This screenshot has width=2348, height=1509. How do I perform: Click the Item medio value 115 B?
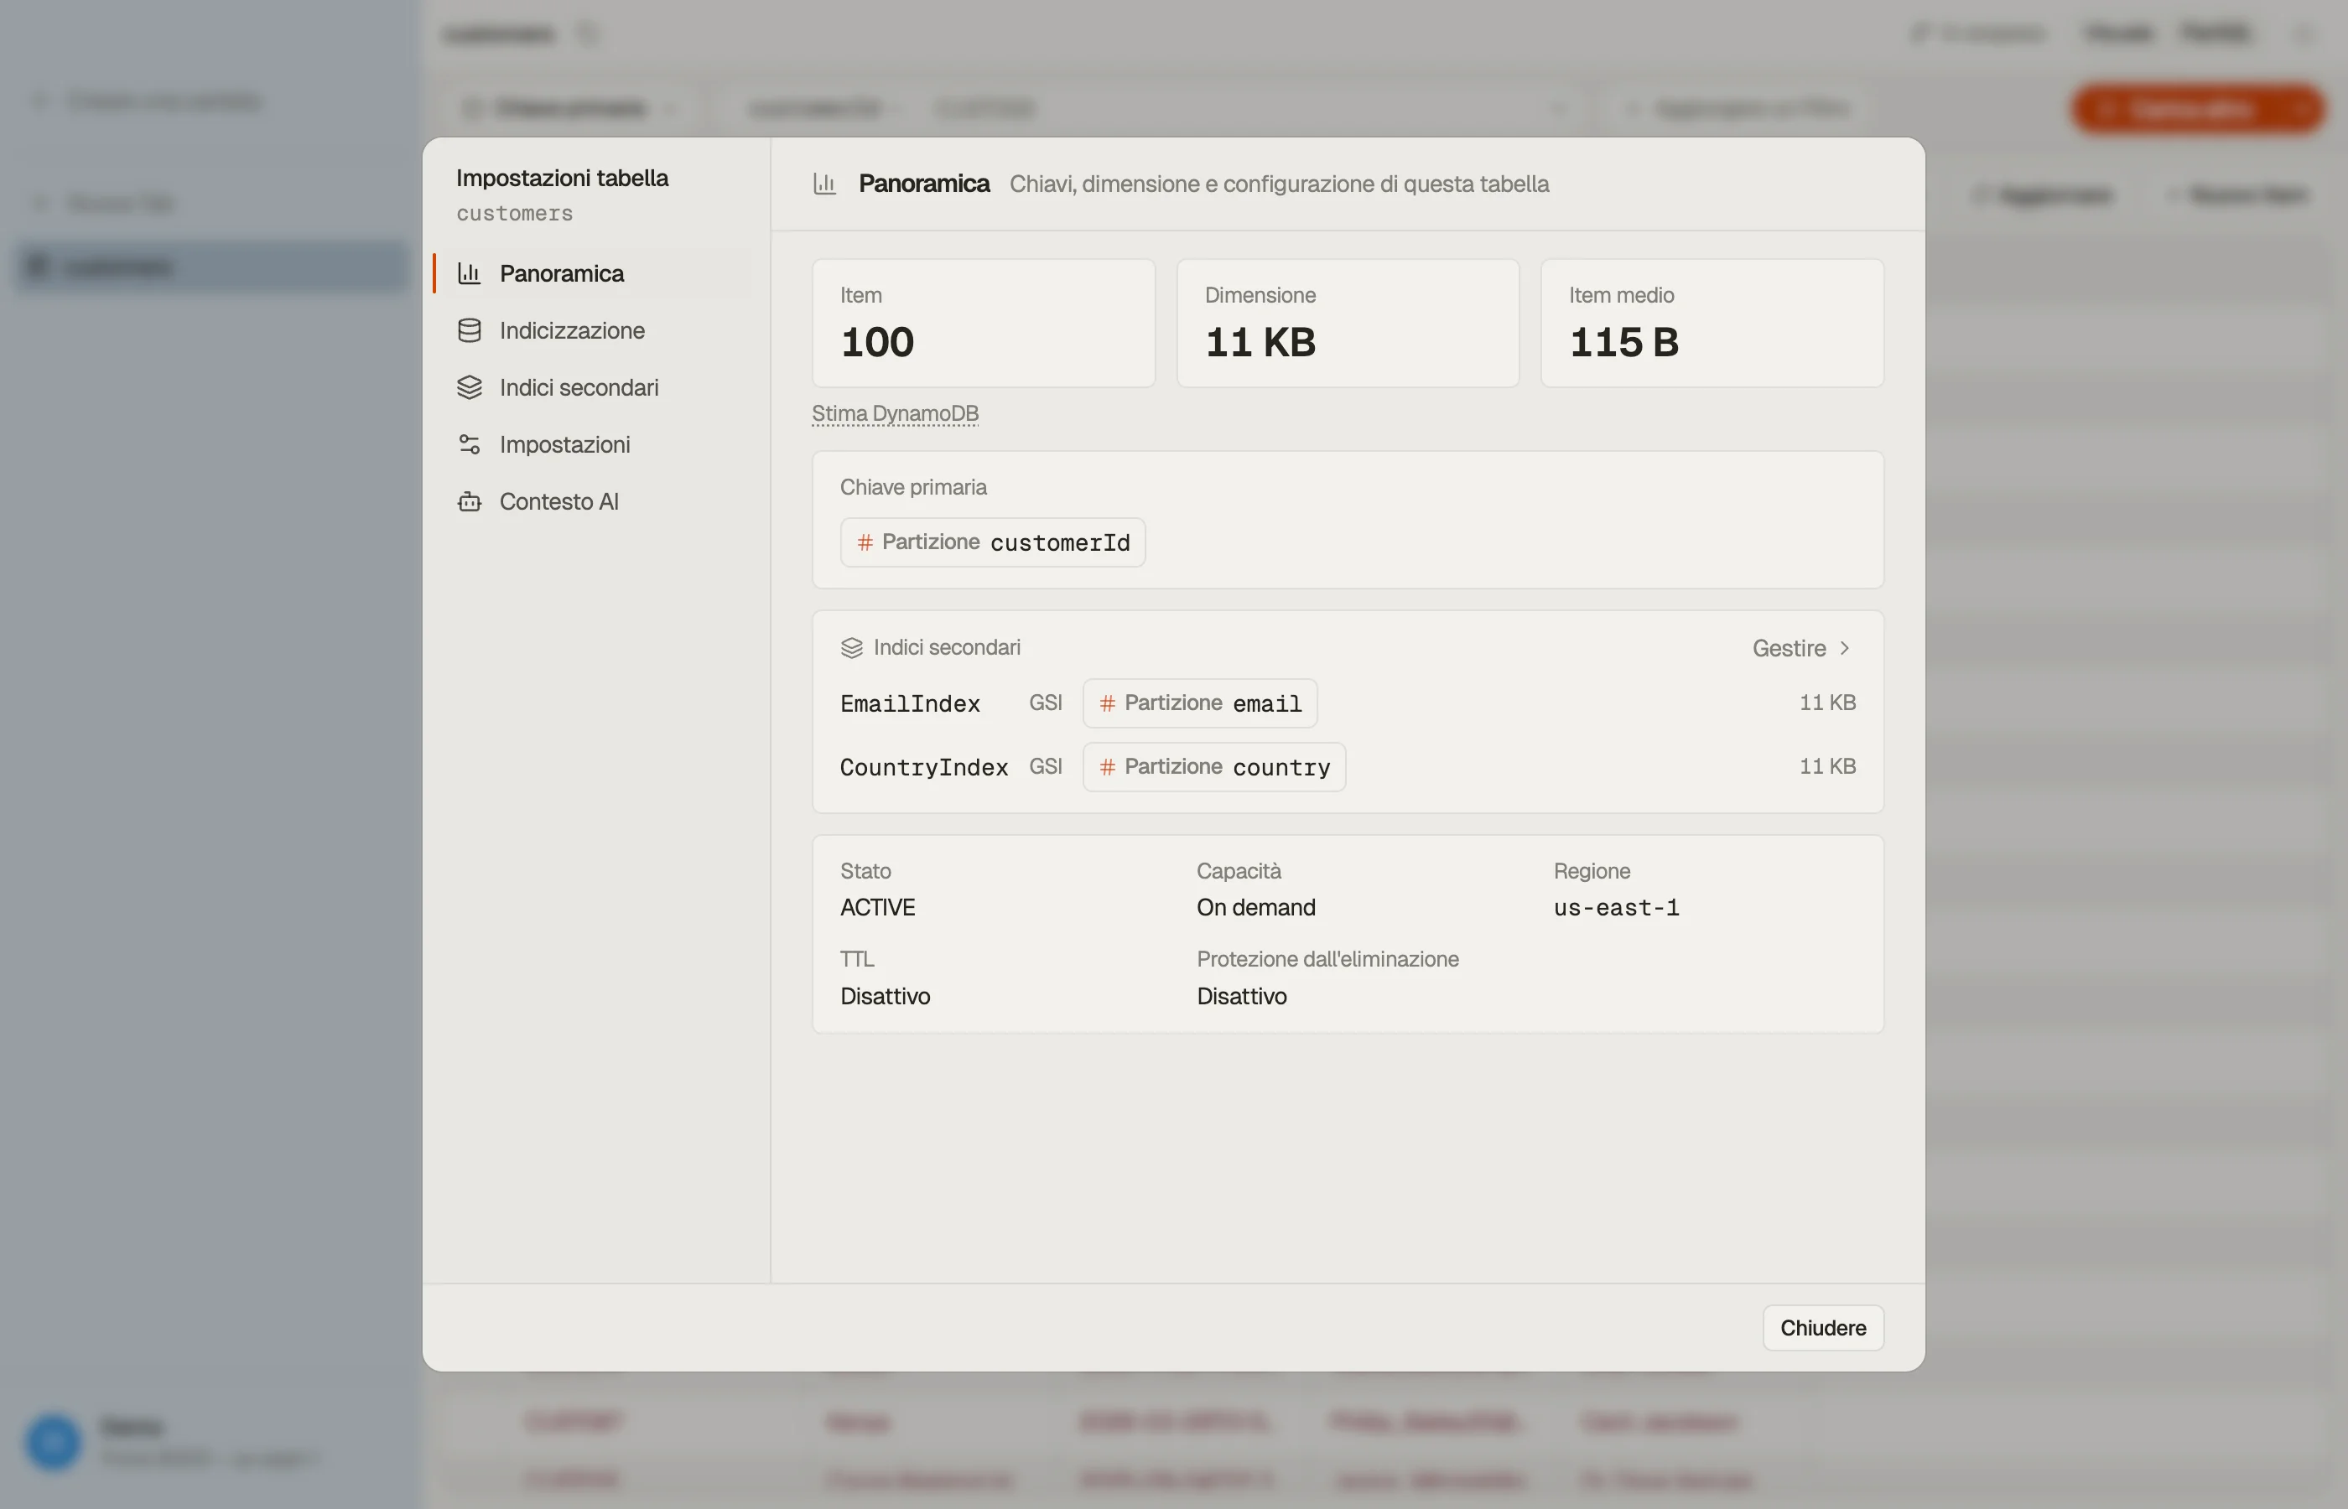tap(1623, 342)
